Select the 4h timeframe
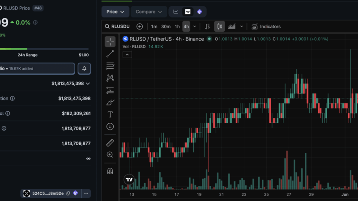This screenshot has height=201, width=358. 186,26
